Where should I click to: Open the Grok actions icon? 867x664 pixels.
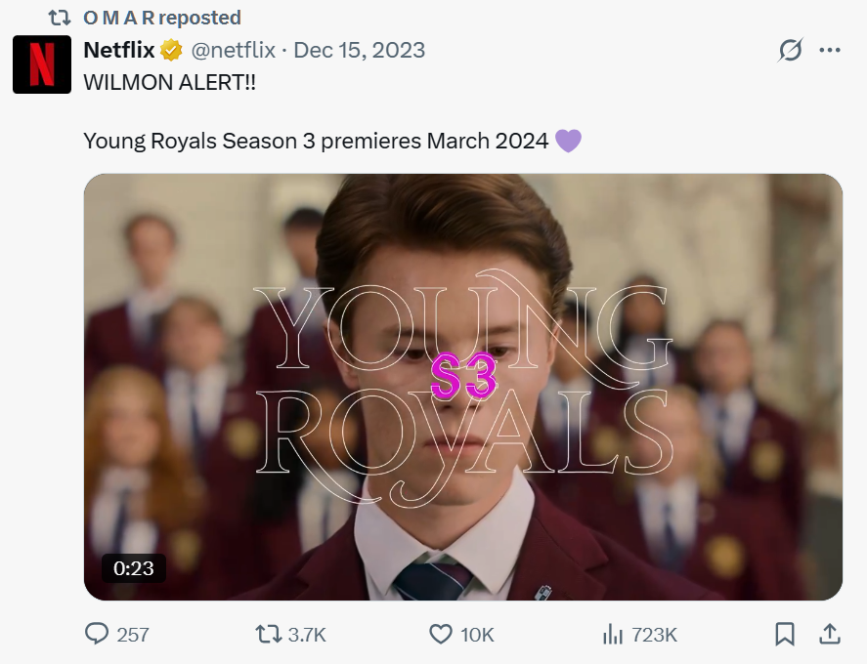(x=789, y=51)
